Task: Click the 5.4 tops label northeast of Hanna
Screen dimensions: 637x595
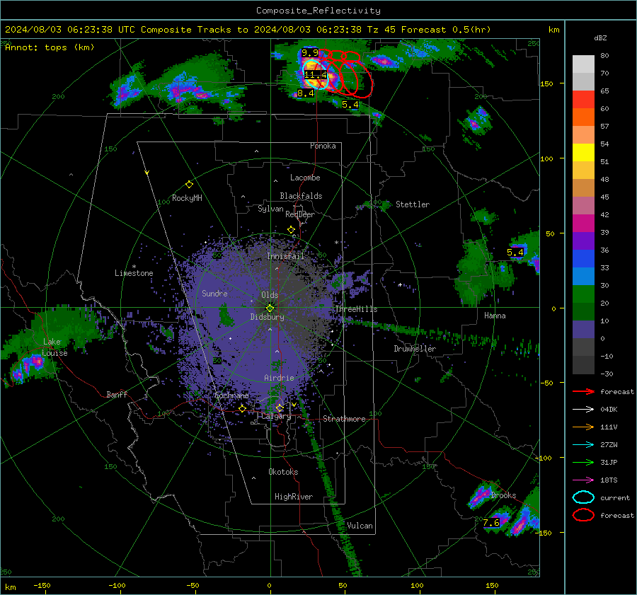Action: click(515, 253)
